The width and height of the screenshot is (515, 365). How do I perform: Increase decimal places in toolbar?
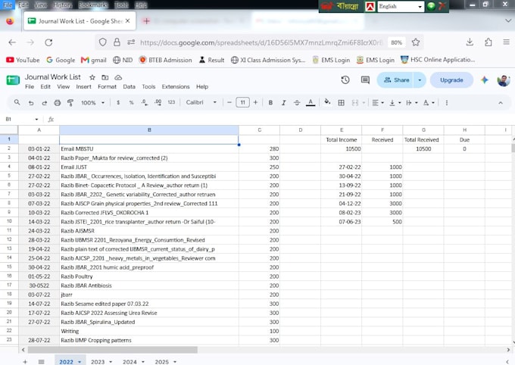158,102
